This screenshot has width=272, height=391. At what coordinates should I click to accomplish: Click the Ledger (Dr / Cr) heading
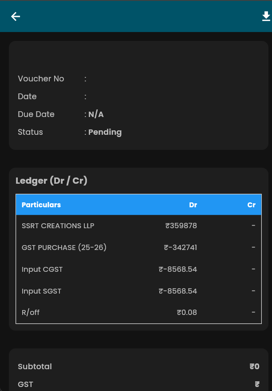[x=51, y=181]
